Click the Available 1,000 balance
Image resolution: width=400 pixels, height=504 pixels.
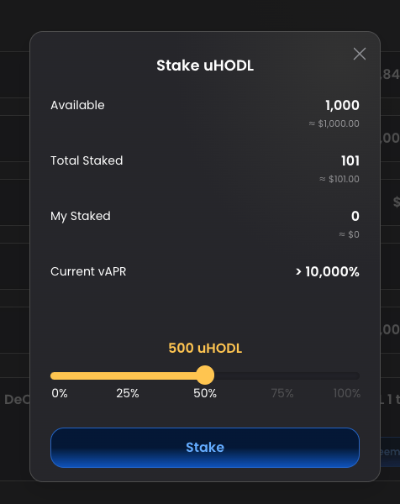click(342, 106)
